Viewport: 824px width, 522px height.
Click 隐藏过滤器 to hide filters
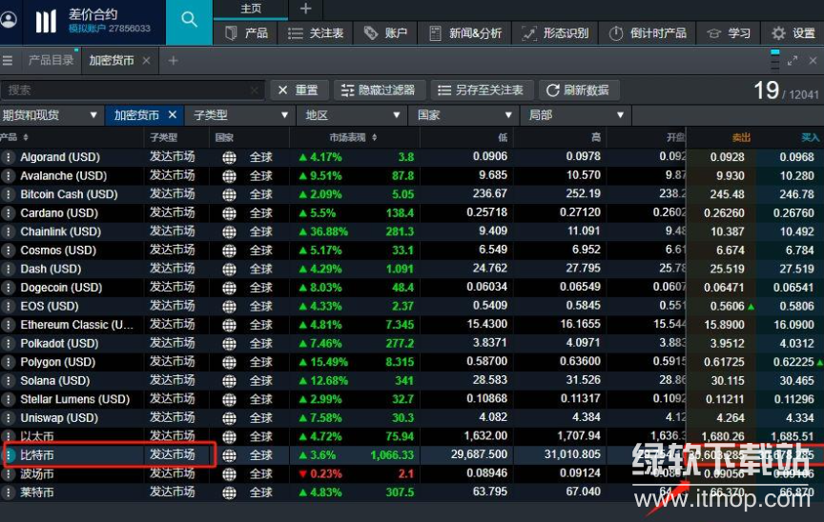(x=378, y=90)
